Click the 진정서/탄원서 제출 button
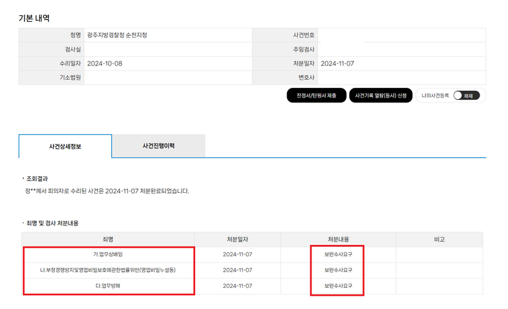The height and width of the screenshot is (309, 508). pyautogui.click(x=316, y=96)
